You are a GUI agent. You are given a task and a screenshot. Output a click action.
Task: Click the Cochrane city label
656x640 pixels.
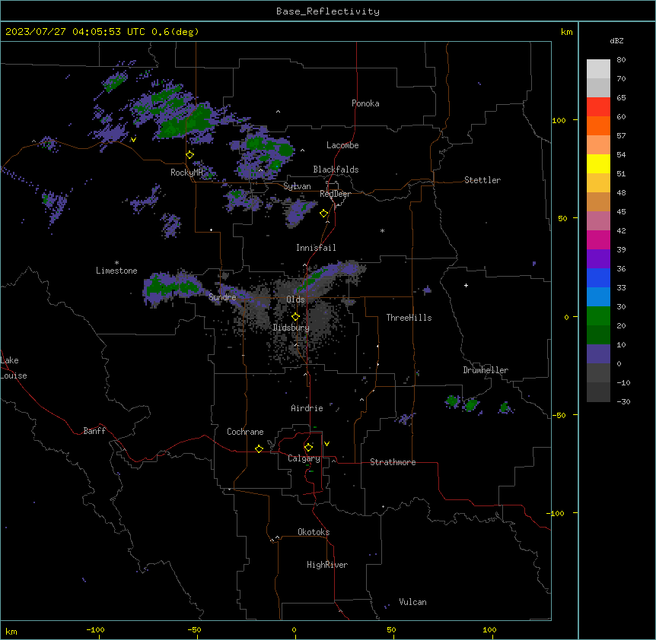(x=245, y=432)
